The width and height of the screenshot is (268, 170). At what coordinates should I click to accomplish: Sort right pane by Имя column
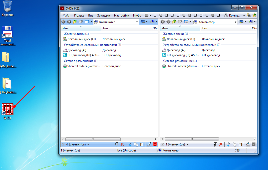pos(180,28)
